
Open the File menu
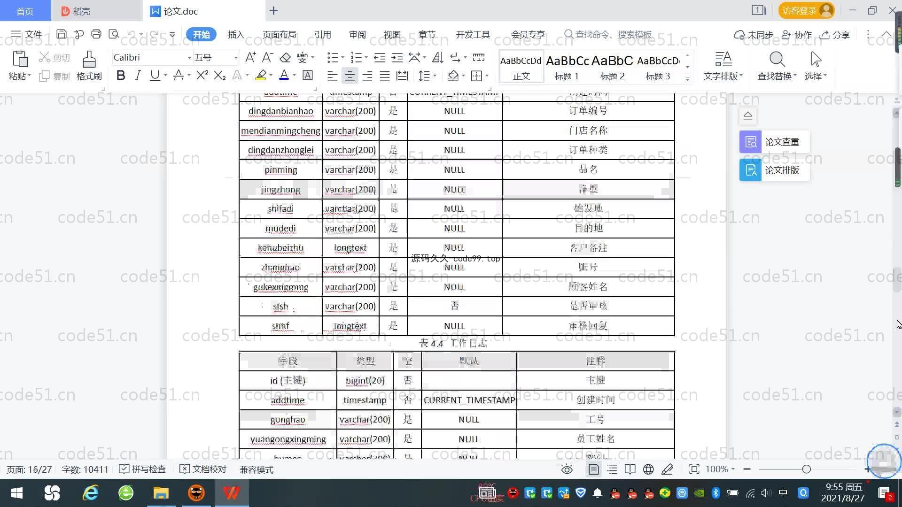tap(27, 34)
